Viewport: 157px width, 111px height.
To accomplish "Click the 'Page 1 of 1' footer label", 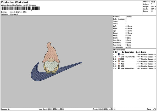I will (x=152, y=109).
